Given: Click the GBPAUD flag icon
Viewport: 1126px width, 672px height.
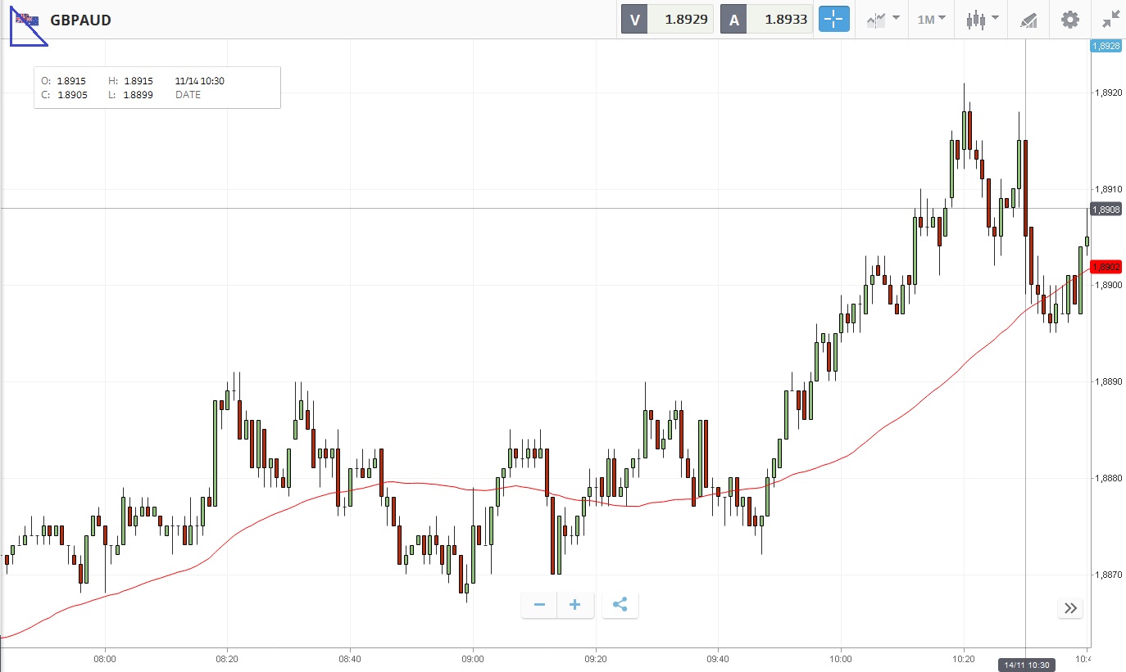Looking at the screenshot, I should [x=29, y=20].
